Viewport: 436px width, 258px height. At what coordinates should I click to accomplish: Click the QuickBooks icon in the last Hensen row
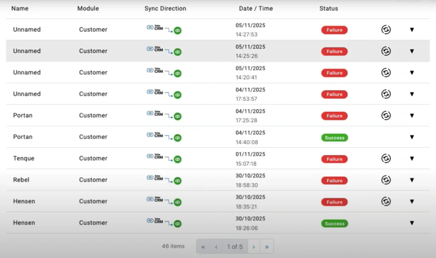(178, 224)
